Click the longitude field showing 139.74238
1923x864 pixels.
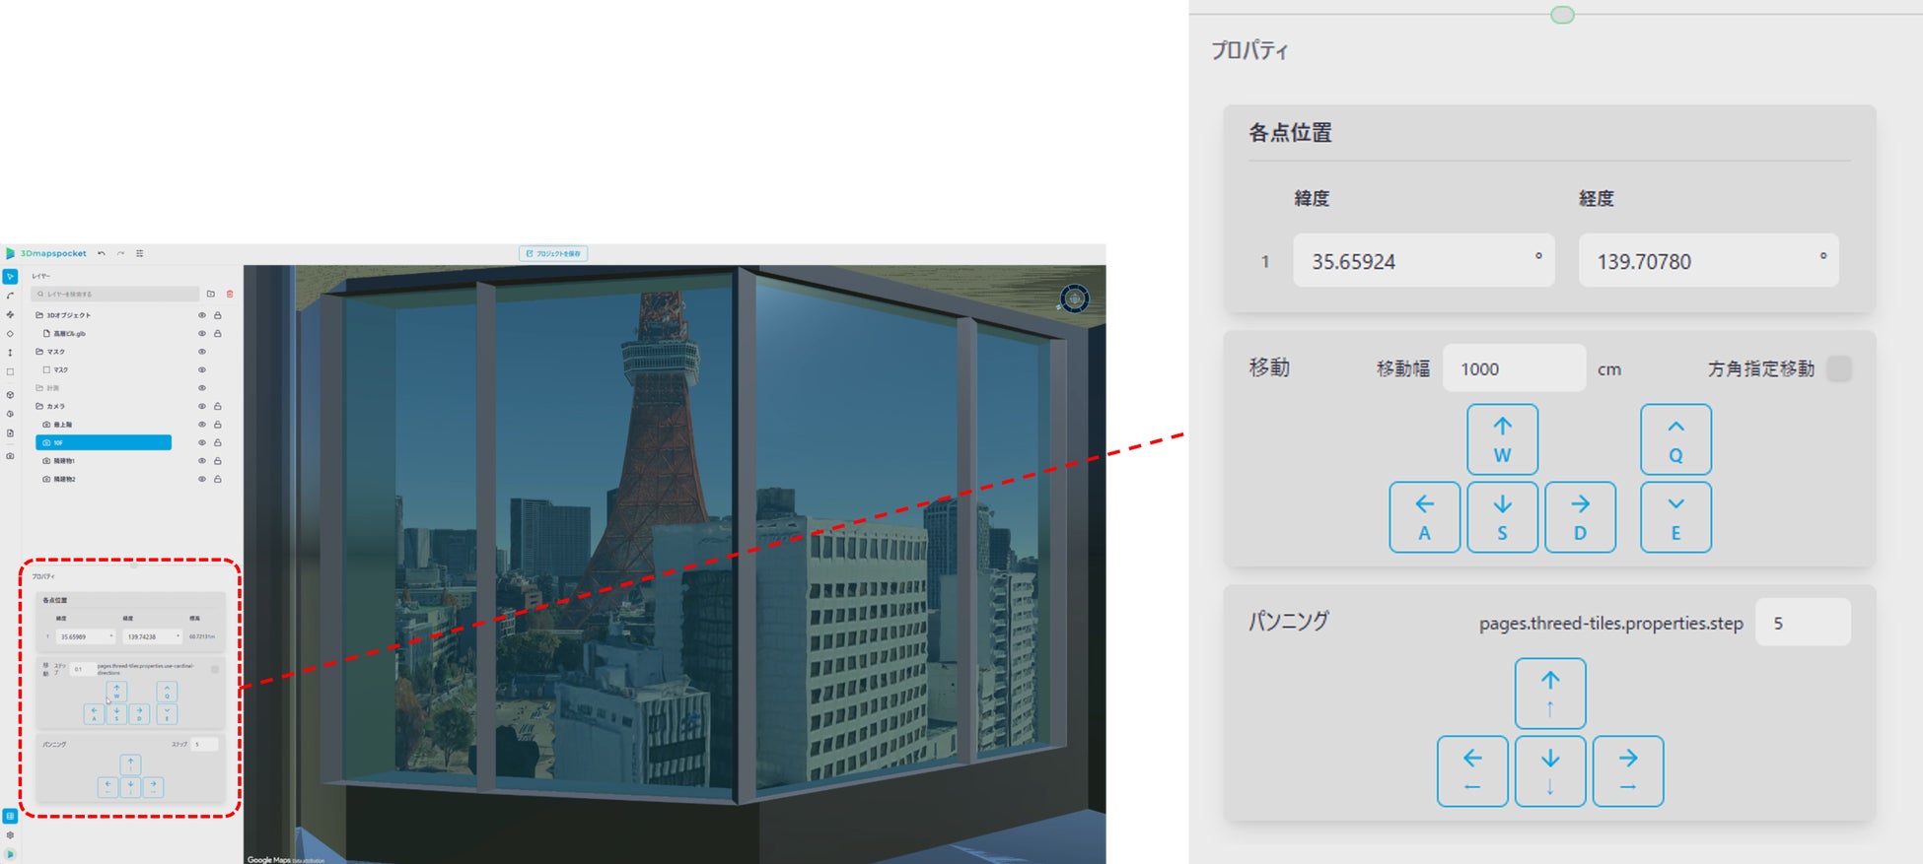[x=153, y=636]
